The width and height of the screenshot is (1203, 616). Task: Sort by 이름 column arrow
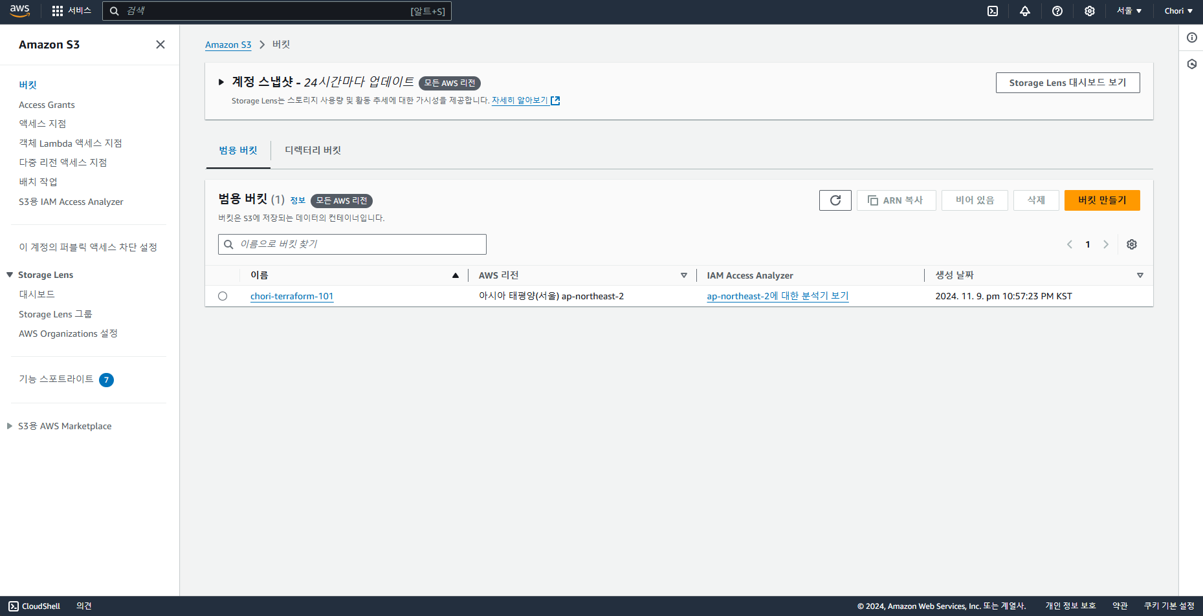point(456,275)
